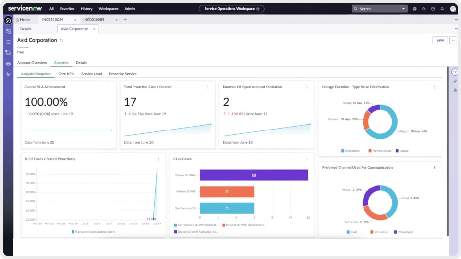
Task: Click the Save button
Action: (440, 40)
